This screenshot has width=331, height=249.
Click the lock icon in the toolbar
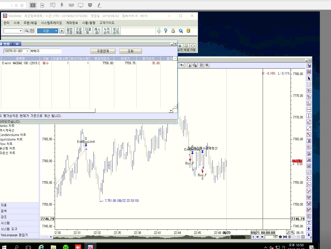point(173,31)
